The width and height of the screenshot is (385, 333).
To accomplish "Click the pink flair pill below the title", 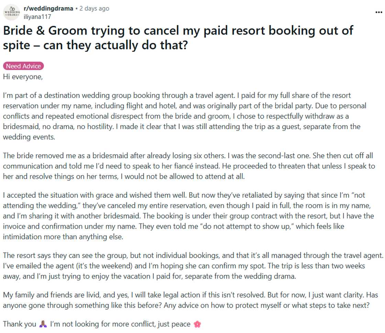I will [x=23, y=66].
